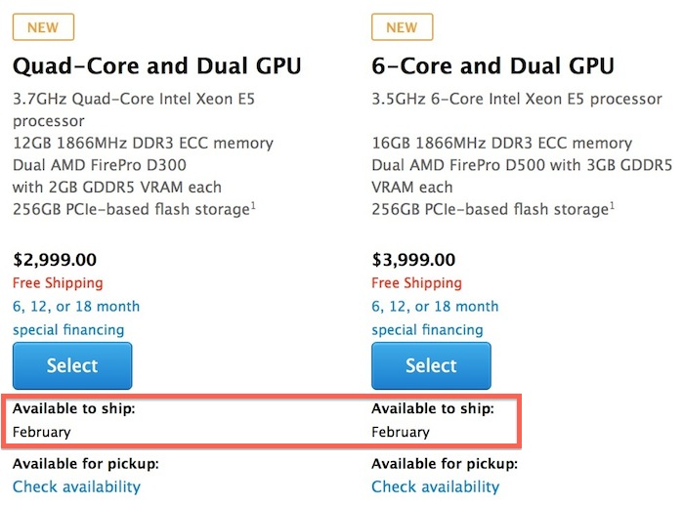Click the $3,999.00 price
The image size is (684, 506).
(413, 260)
